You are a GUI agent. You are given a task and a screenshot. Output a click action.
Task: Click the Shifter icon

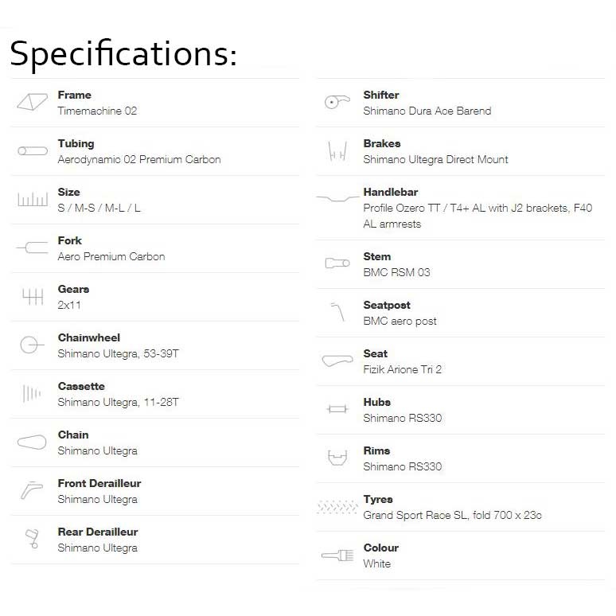click(337, 102)
